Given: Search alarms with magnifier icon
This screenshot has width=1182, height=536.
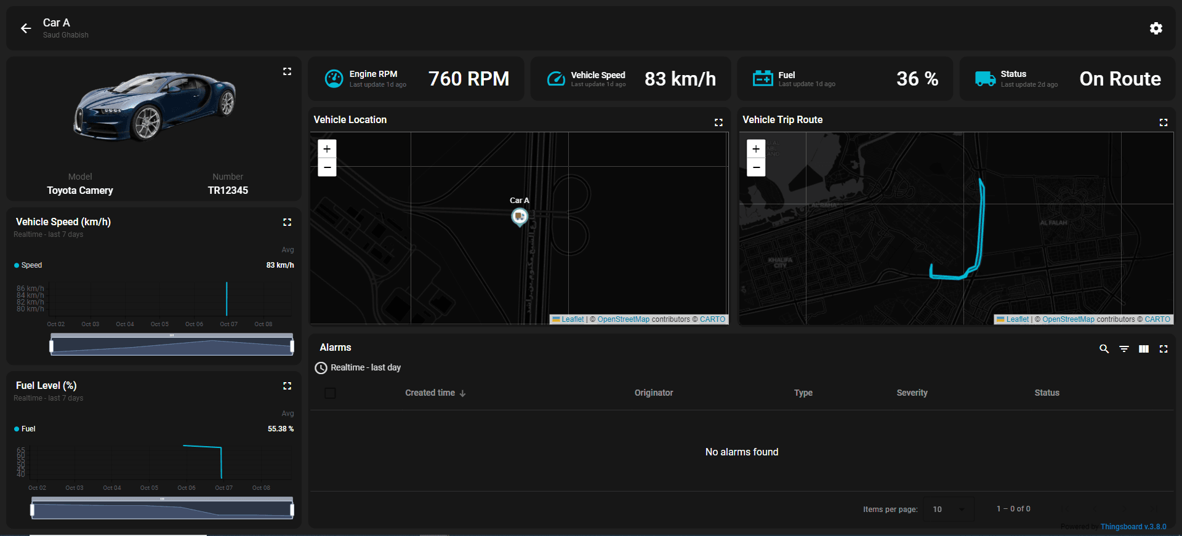Looking at the screenshot, I should (1104, 349).
